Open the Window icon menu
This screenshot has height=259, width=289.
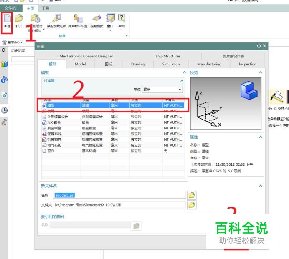coord(110,19)
